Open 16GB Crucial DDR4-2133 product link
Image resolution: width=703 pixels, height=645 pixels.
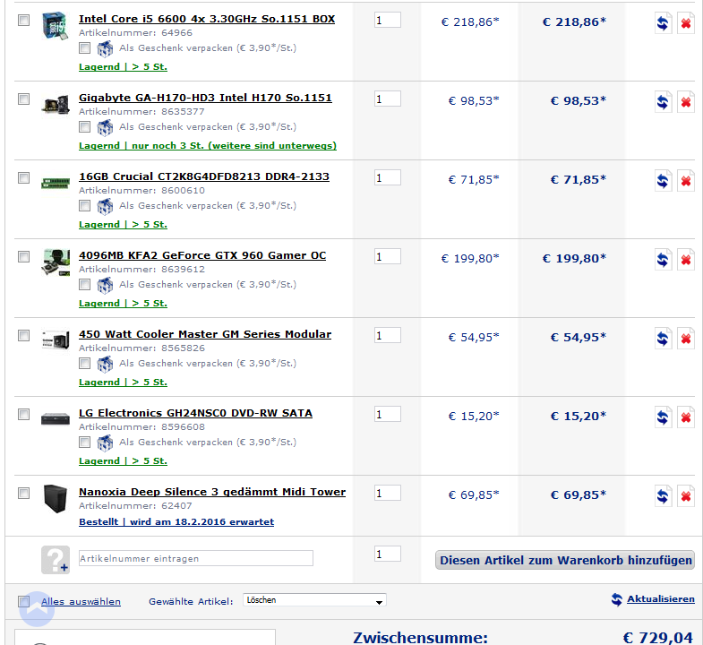(x=204, y=176)
